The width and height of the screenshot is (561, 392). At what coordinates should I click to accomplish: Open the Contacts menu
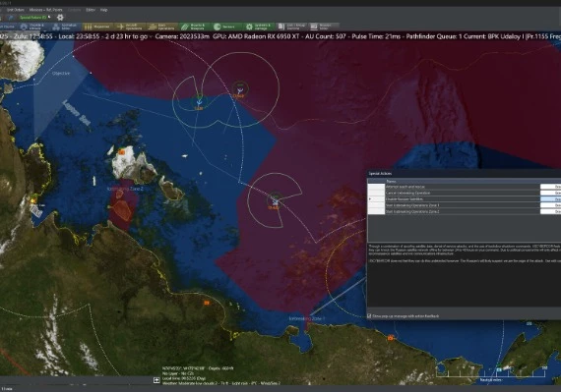pyautogui.click(x=74, y=10)
